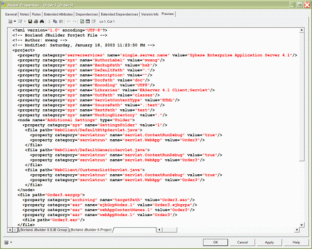Click the Apply button
The image size is (312, 249).
[x=269, y=242]
